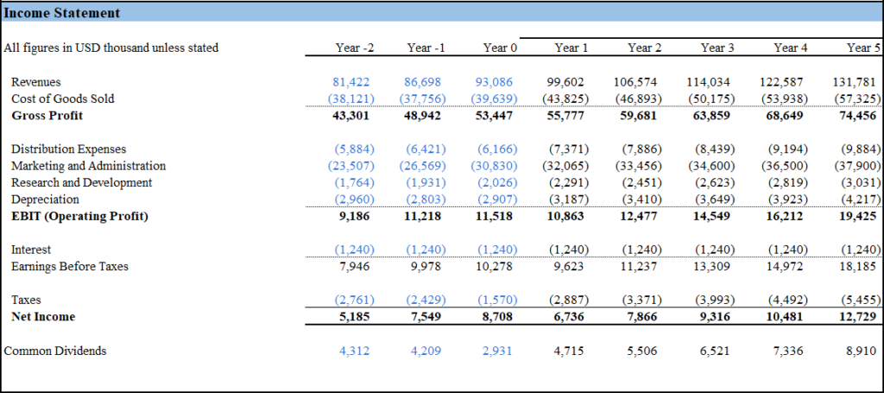Select Year 5 Gross Profit value 74,456

[x=859, y=116]
